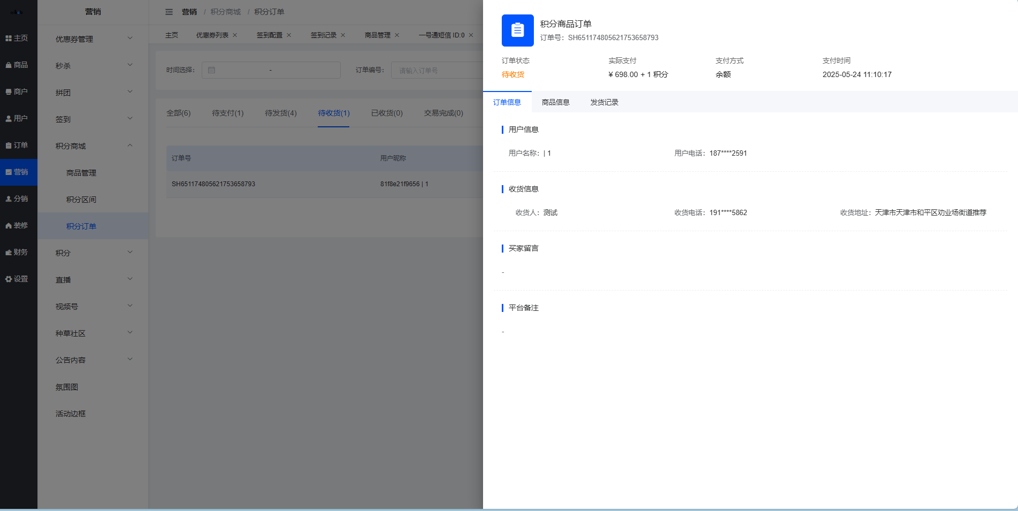Open 商品管理 under 积分商城
The width and height of the screenshot is (1018, 511).
point(81,173)
